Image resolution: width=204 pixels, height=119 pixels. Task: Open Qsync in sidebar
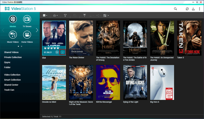(7, 62)
